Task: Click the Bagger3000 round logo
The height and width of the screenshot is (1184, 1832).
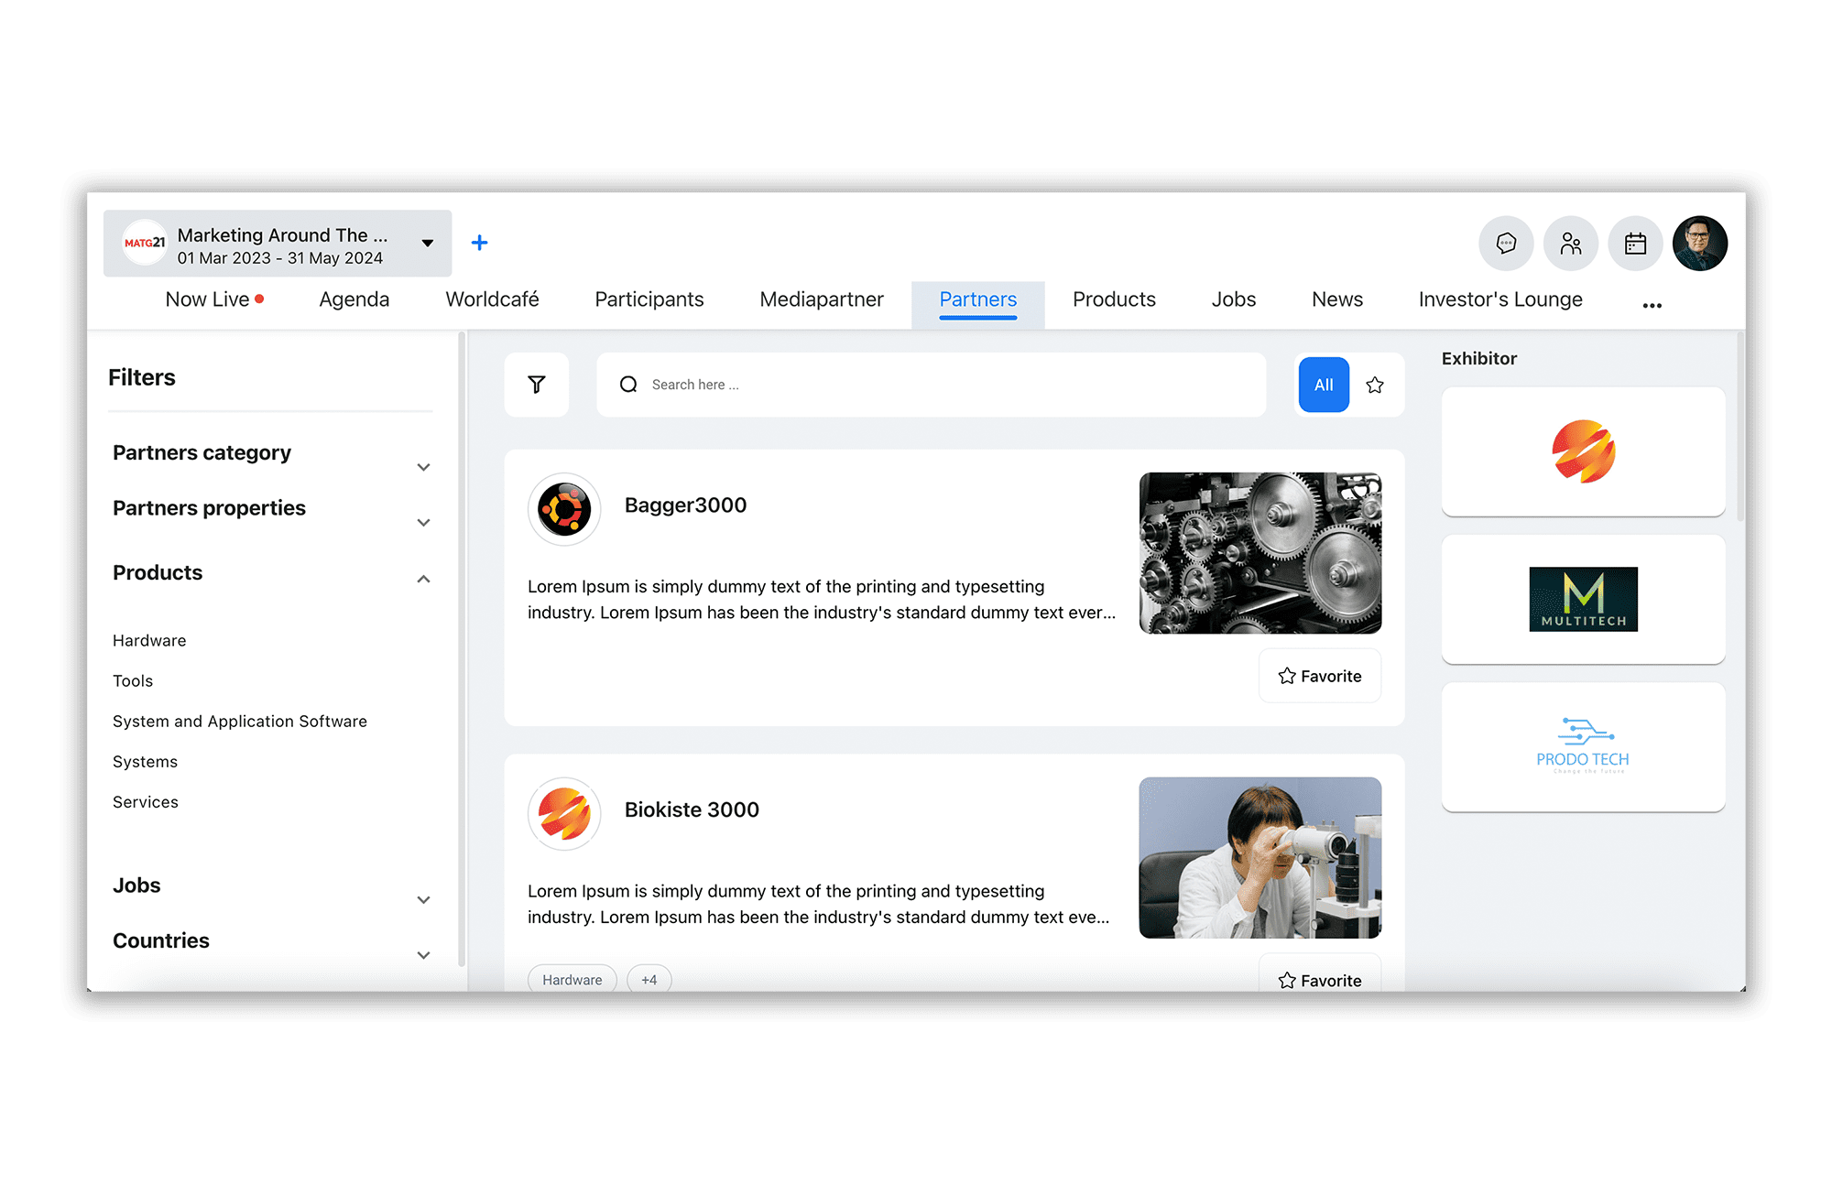Action: pos(564,509)
